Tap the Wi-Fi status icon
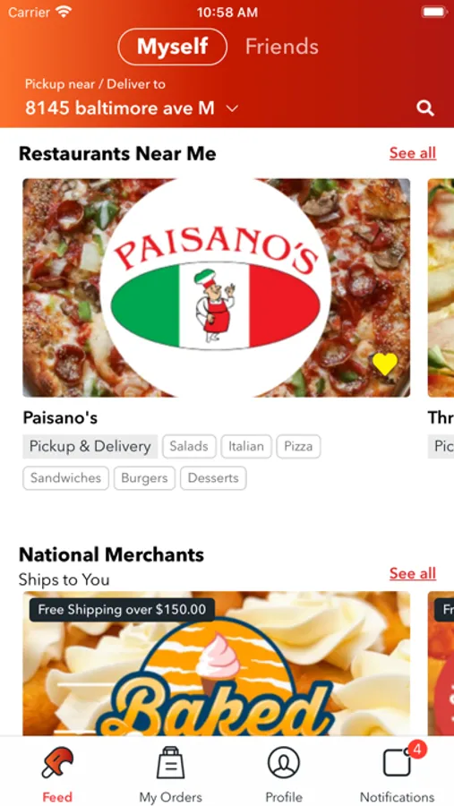 (64, 13)
